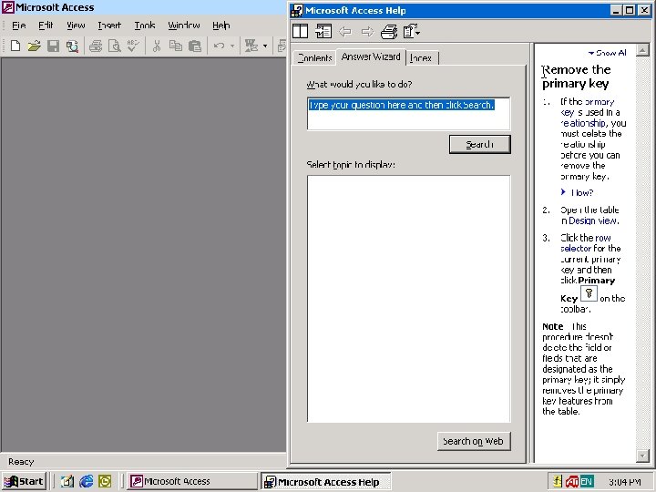
Task: Click the 'relationship' glossary link
Action: click(583, 123)
